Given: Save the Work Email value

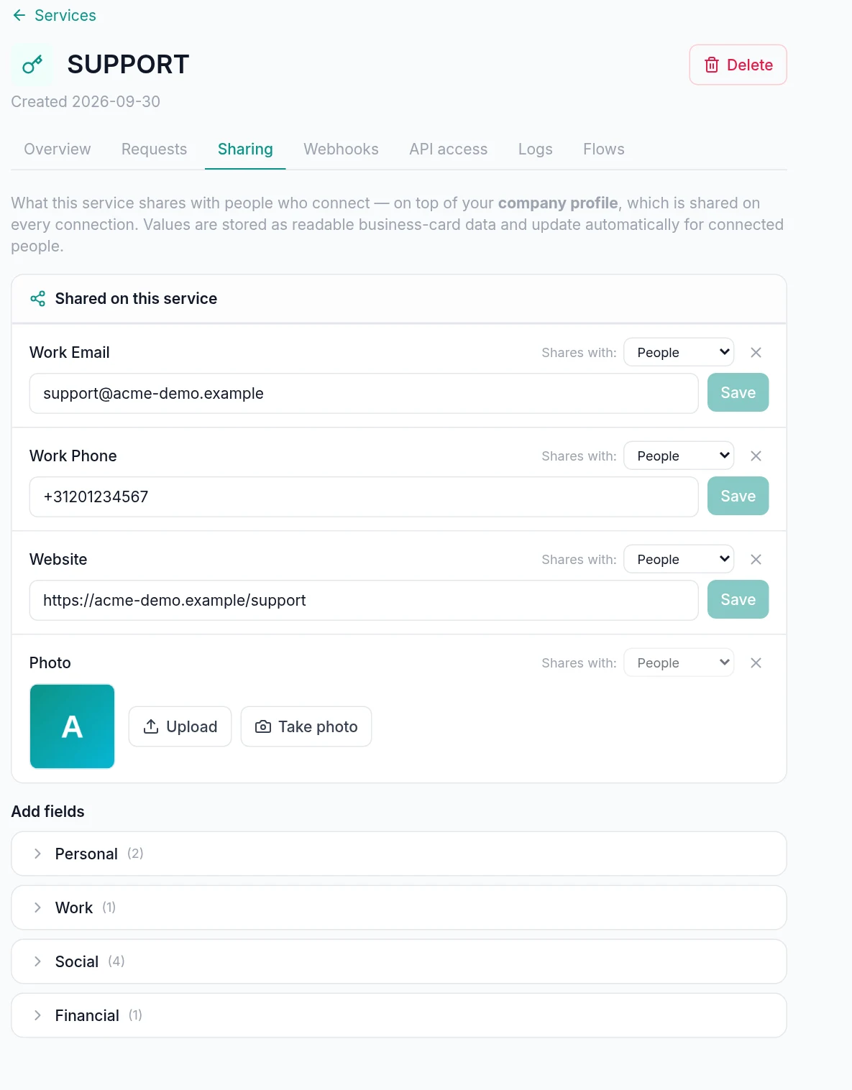Looking at the screenshot, I should [738, 392].
